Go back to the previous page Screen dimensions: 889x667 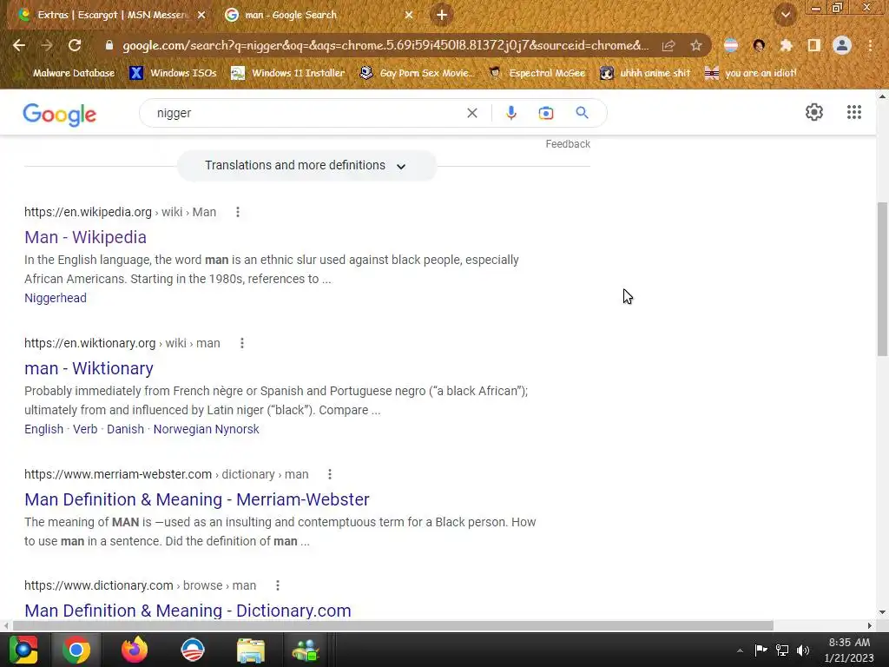pyautogui.click(x=19, y=45)
